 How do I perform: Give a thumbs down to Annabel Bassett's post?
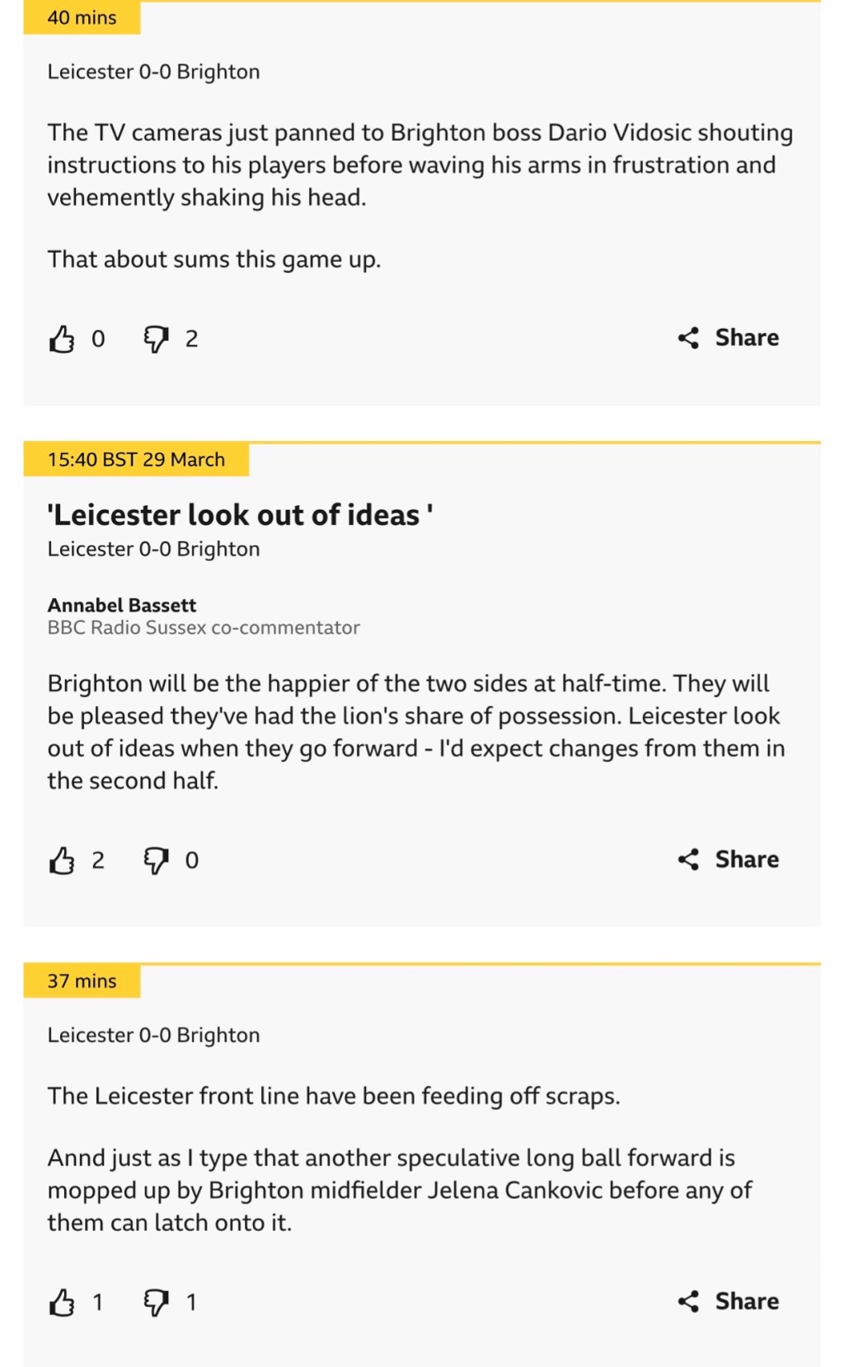pos(157,859)
